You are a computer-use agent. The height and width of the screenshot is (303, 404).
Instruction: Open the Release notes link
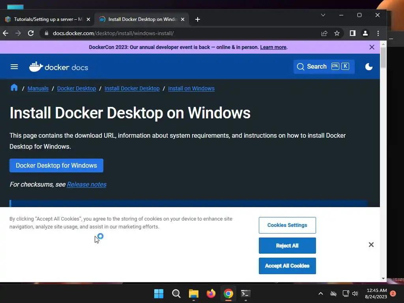(86, 185)
